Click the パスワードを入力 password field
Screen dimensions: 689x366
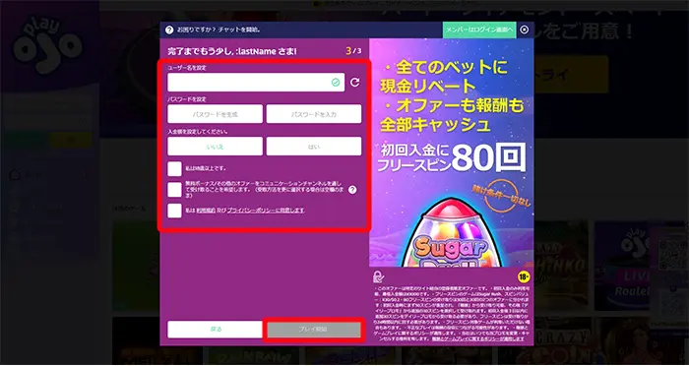[x=314, y=114]
